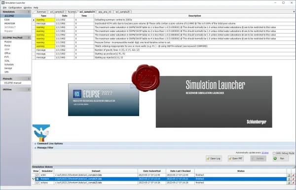
Task: Click the maximize icon on the Simulation History panel
Action: click(x=294, y=167)
